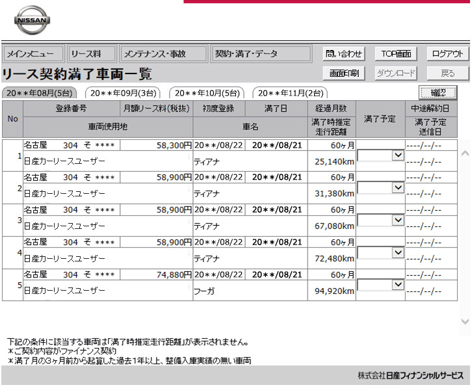Click 日産カーリースユーザー in row 3
This screenshot has height=385, width=472.
[64, 226]
